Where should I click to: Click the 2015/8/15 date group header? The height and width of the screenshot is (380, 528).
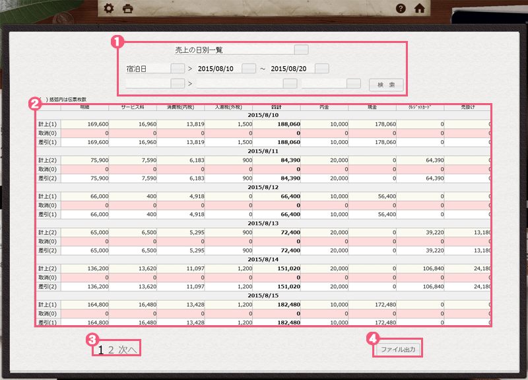tap(263, 295)
